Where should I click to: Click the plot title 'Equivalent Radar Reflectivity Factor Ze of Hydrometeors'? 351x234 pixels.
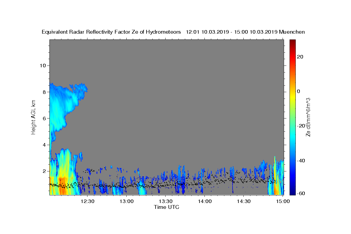(x=111, y=32)
